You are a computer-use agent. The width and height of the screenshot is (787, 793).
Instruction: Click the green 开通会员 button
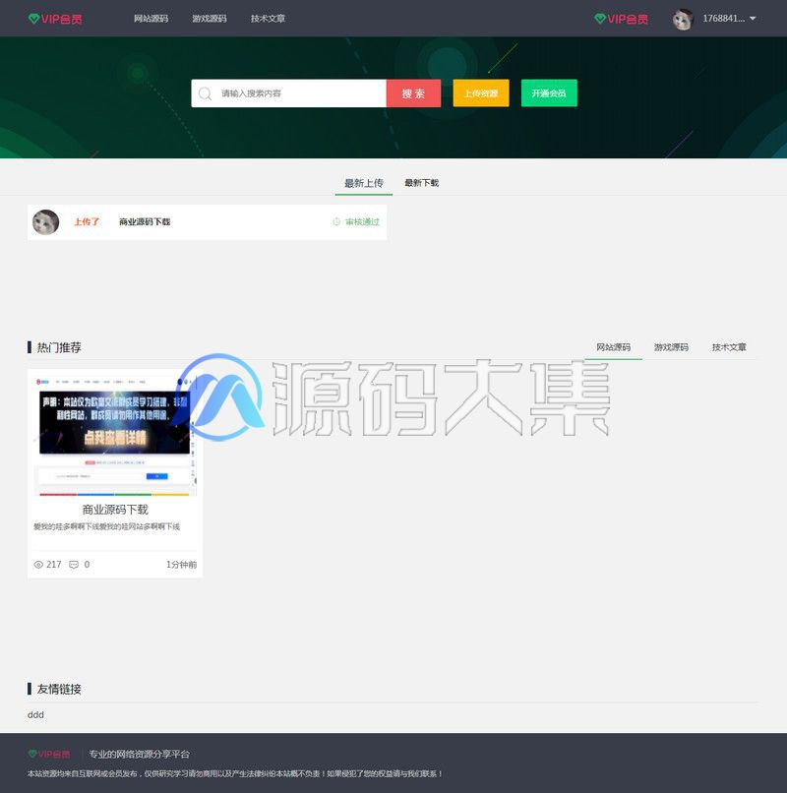[549, 93]
